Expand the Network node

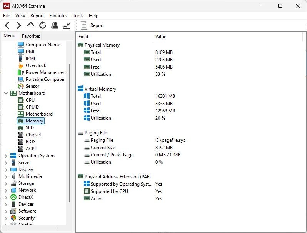click(x=6, y=191)
